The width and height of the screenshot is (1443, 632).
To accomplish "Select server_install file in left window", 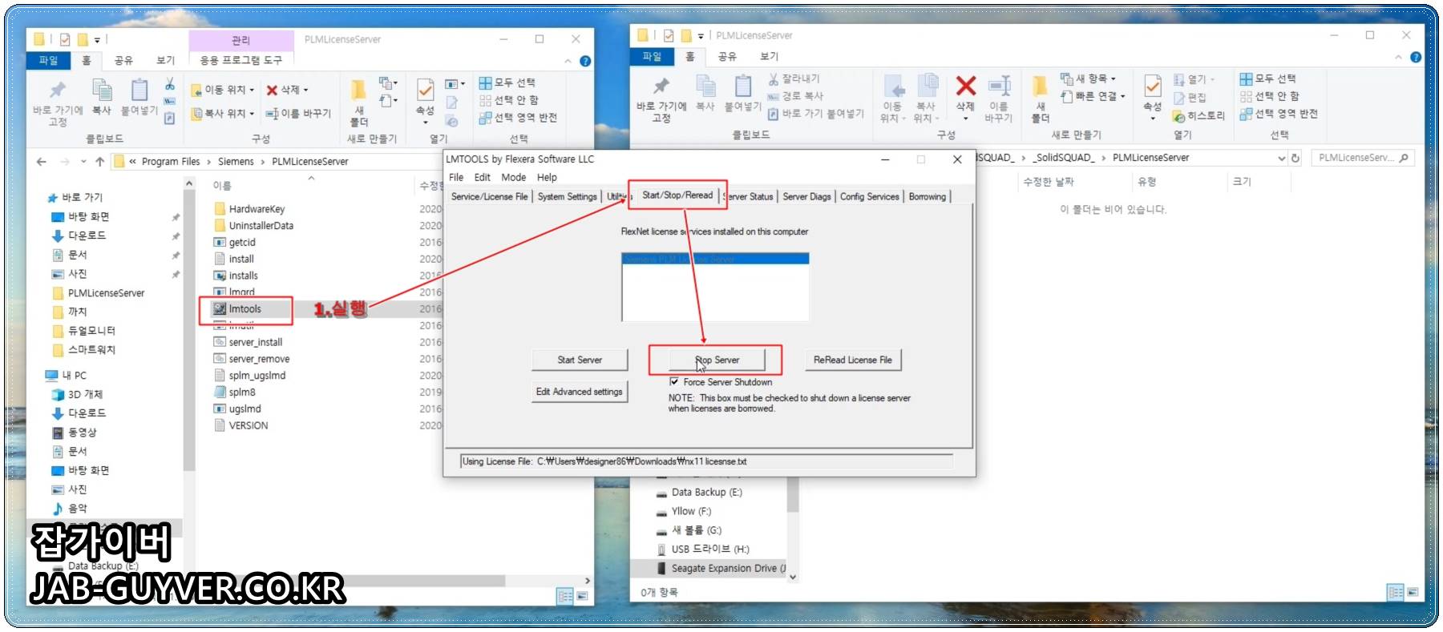I will (247, 342).
